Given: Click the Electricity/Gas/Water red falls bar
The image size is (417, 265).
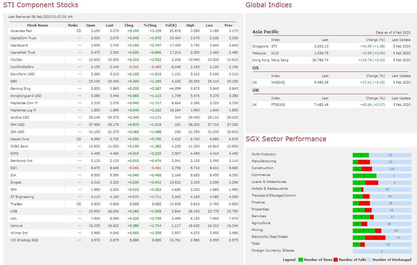Looking at the screenshot, I should (375, 238).
